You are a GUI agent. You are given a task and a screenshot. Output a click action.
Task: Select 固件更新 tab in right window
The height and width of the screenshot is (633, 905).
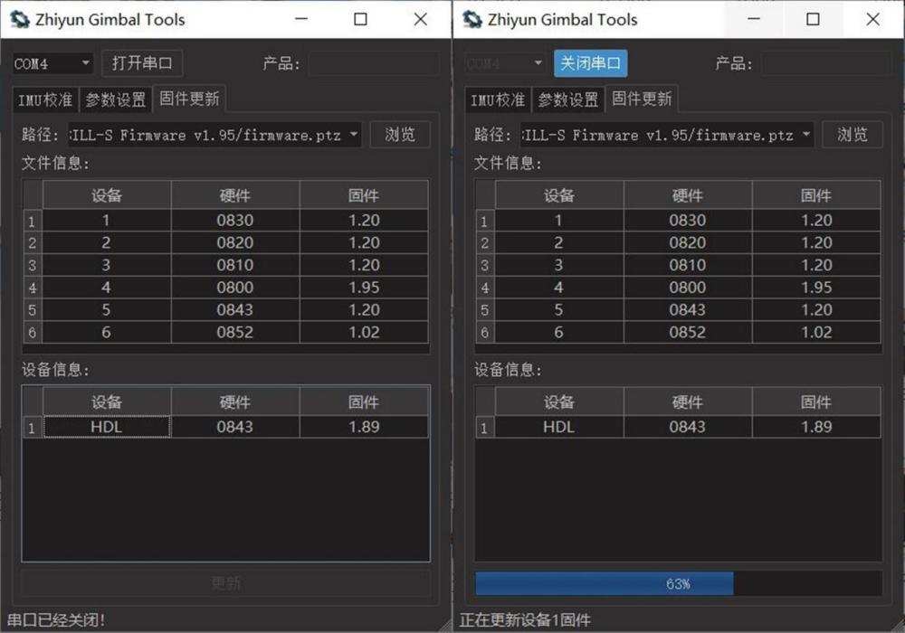(642, 99)
